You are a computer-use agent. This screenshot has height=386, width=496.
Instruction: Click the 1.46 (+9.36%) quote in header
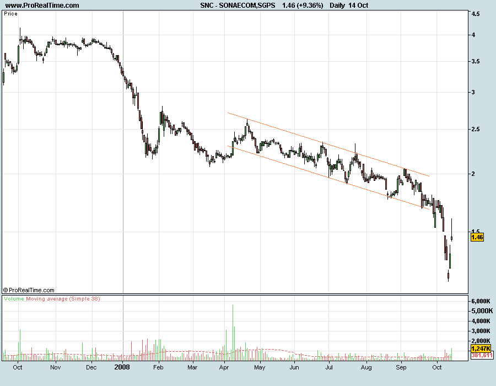tap(303, 6)
